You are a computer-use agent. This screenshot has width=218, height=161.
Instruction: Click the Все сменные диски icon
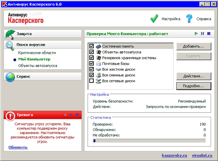click(99, 75)
